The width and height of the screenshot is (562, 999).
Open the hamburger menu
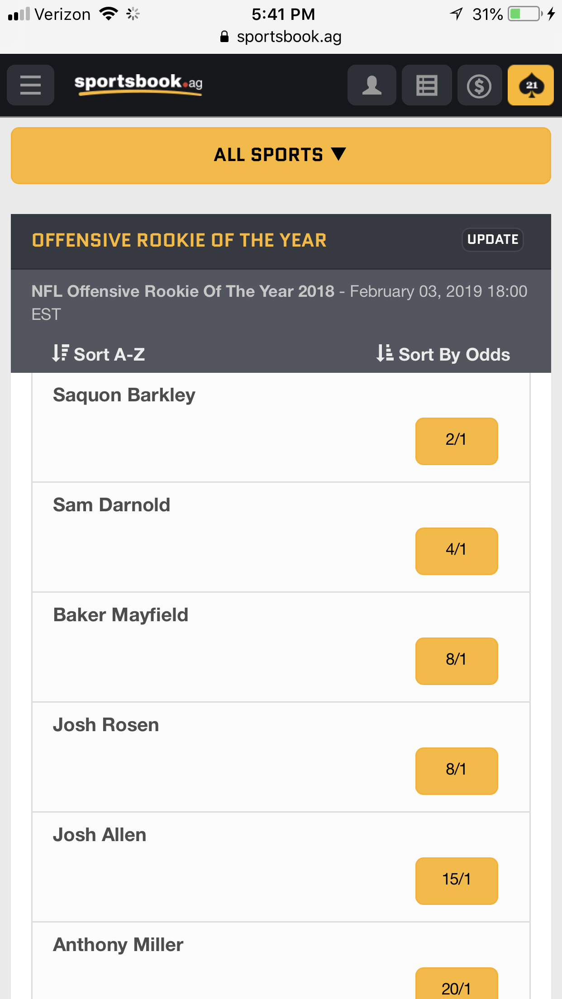[30, 85]
